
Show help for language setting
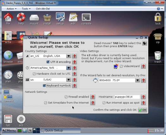(74, 56)
